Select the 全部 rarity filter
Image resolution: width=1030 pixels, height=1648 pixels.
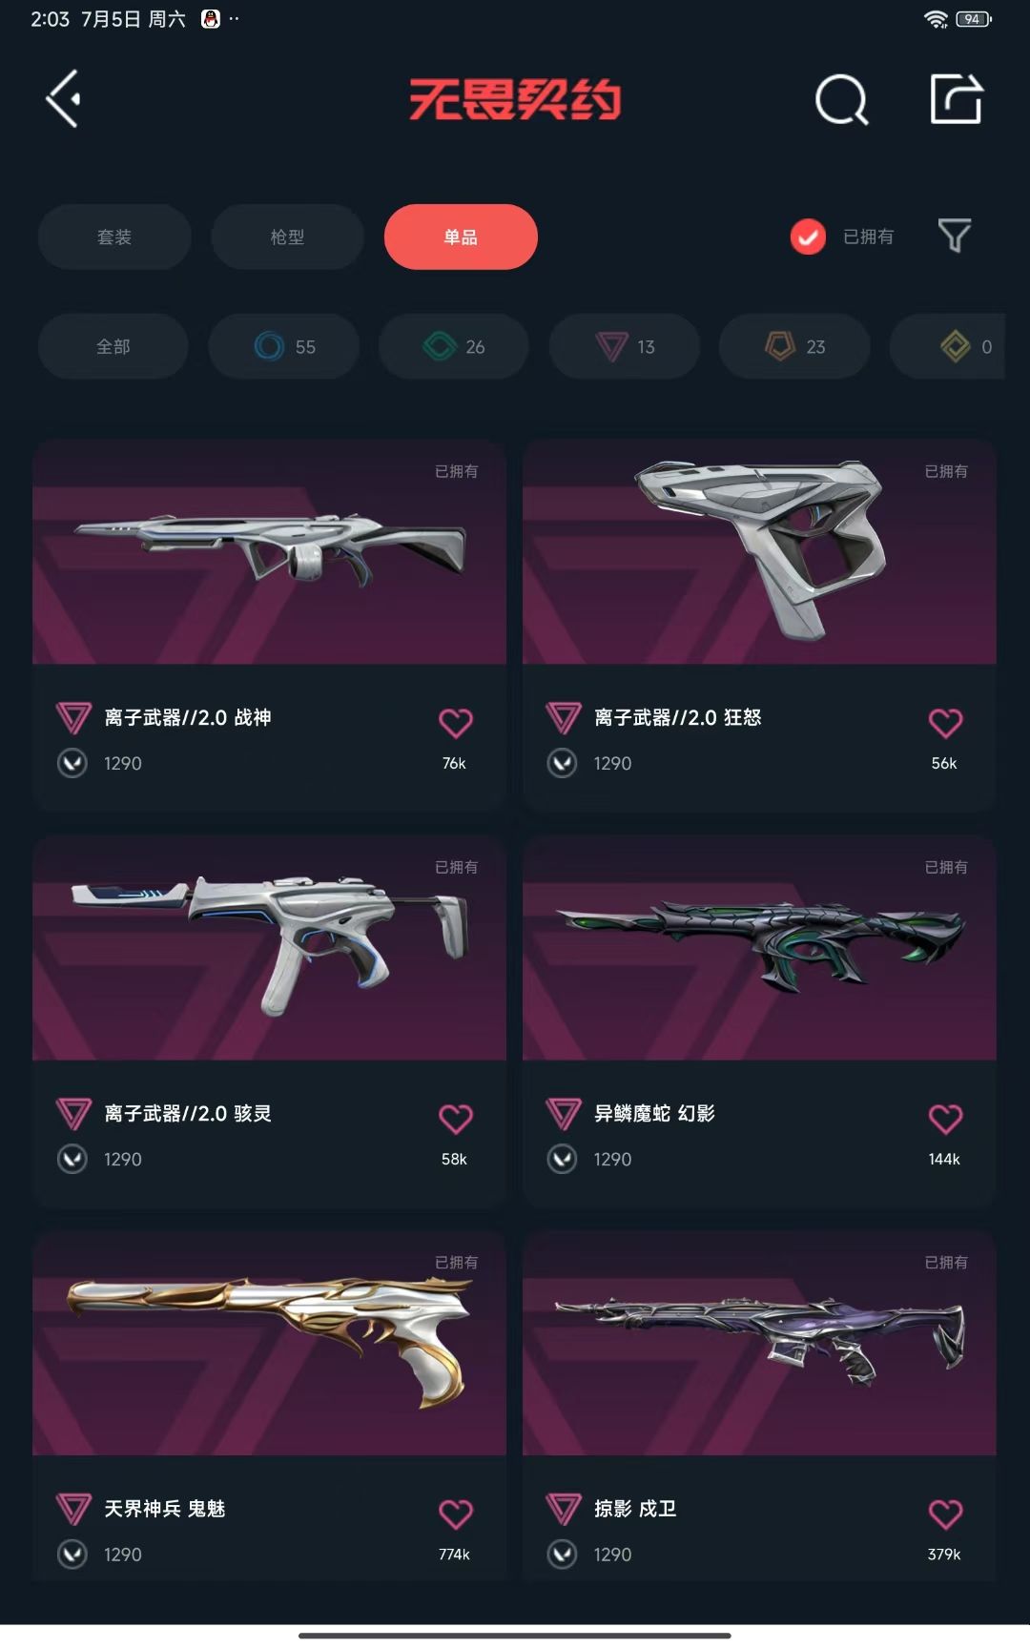(x=113, y=346)
